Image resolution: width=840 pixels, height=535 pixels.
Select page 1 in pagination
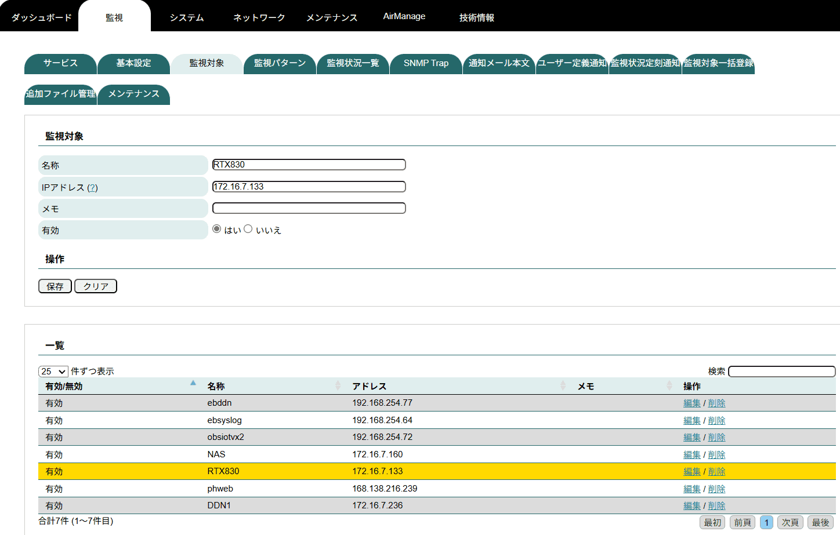[x=766, y=522]
